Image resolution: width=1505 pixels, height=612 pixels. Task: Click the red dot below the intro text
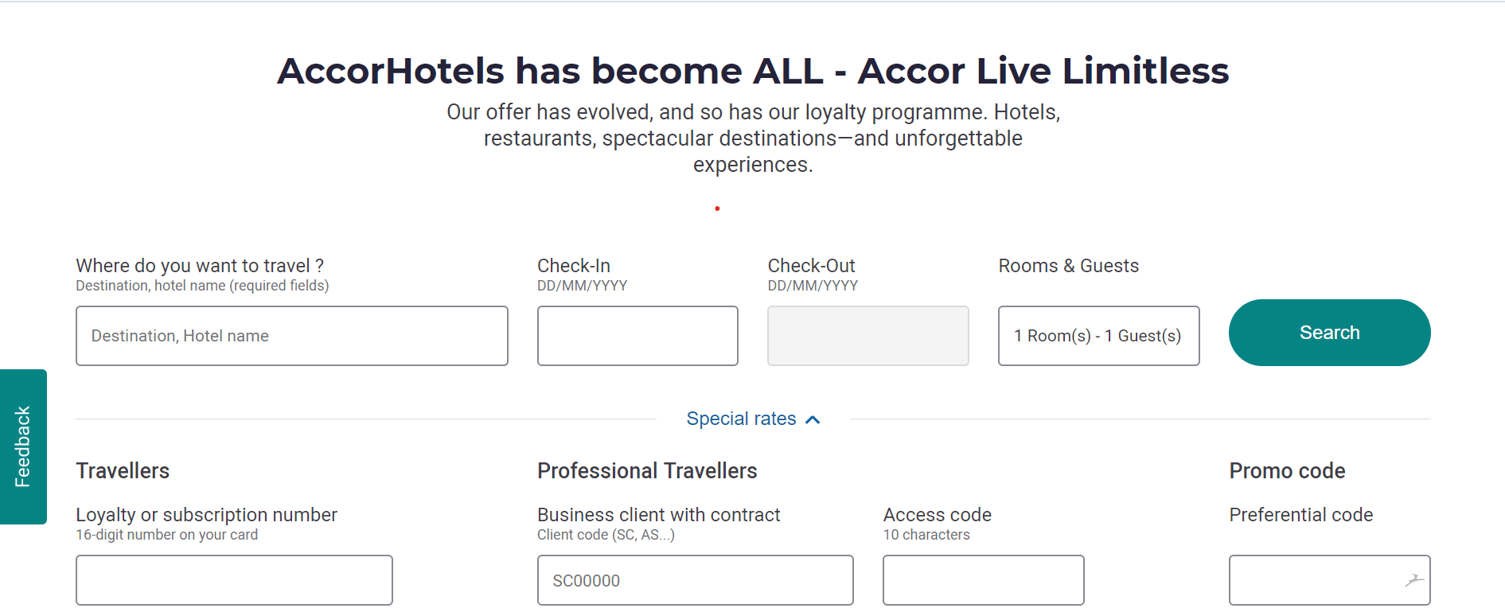click(717, 209)
